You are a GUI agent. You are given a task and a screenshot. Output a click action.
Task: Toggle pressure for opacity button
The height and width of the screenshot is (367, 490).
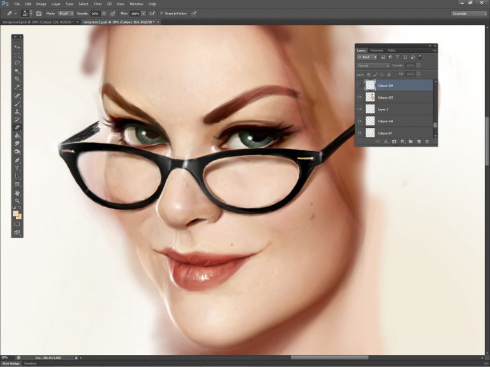[113, 13]
